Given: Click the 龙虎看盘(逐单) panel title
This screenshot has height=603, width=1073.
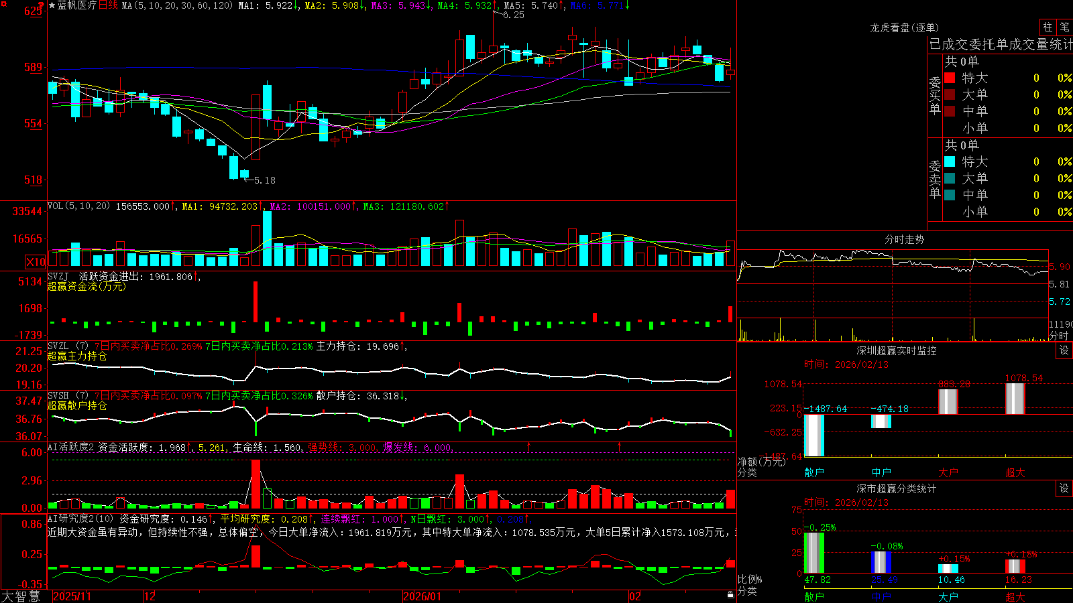Looking at the screenshot, I should click(904, 27).
